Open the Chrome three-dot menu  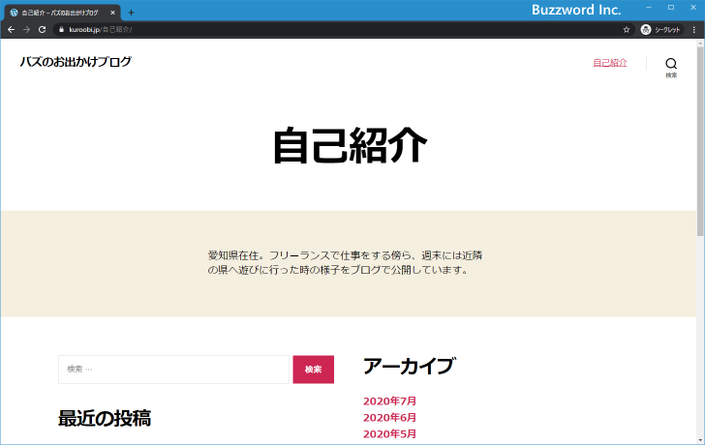pos(694,30)
